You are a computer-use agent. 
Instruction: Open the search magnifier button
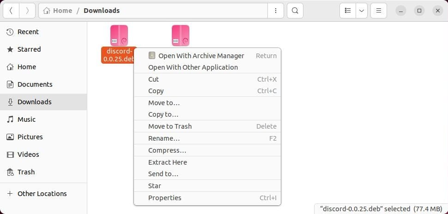click(295, 11)
